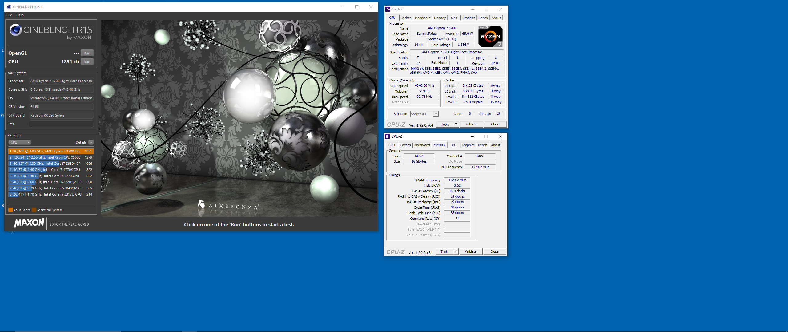Click Tools button in top CPU-Z
Screen dimensions: 788x332
coord(445,124)
